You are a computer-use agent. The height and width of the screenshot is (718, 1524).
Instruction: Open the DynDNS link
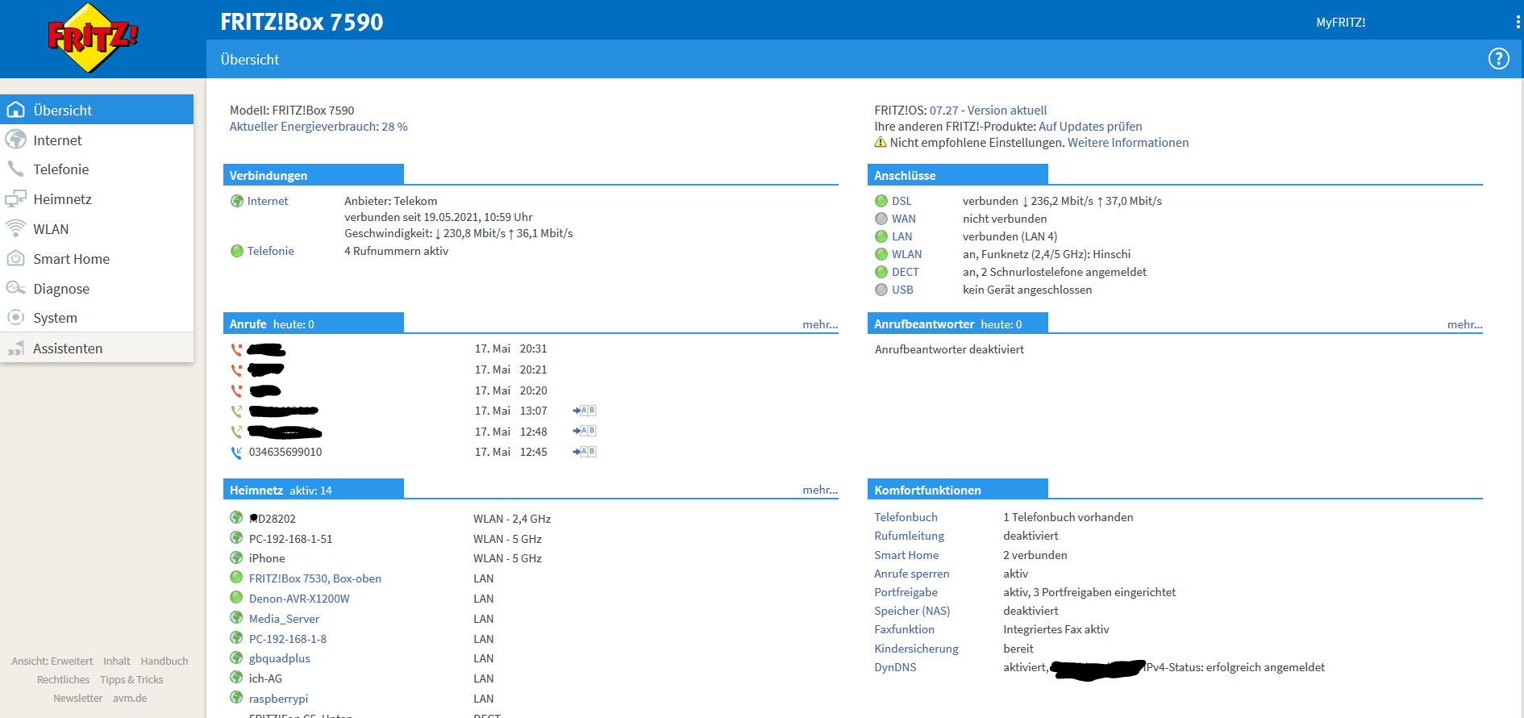point(896,667)
